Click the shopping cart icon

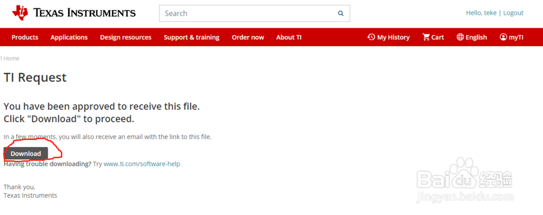[426, 37]
